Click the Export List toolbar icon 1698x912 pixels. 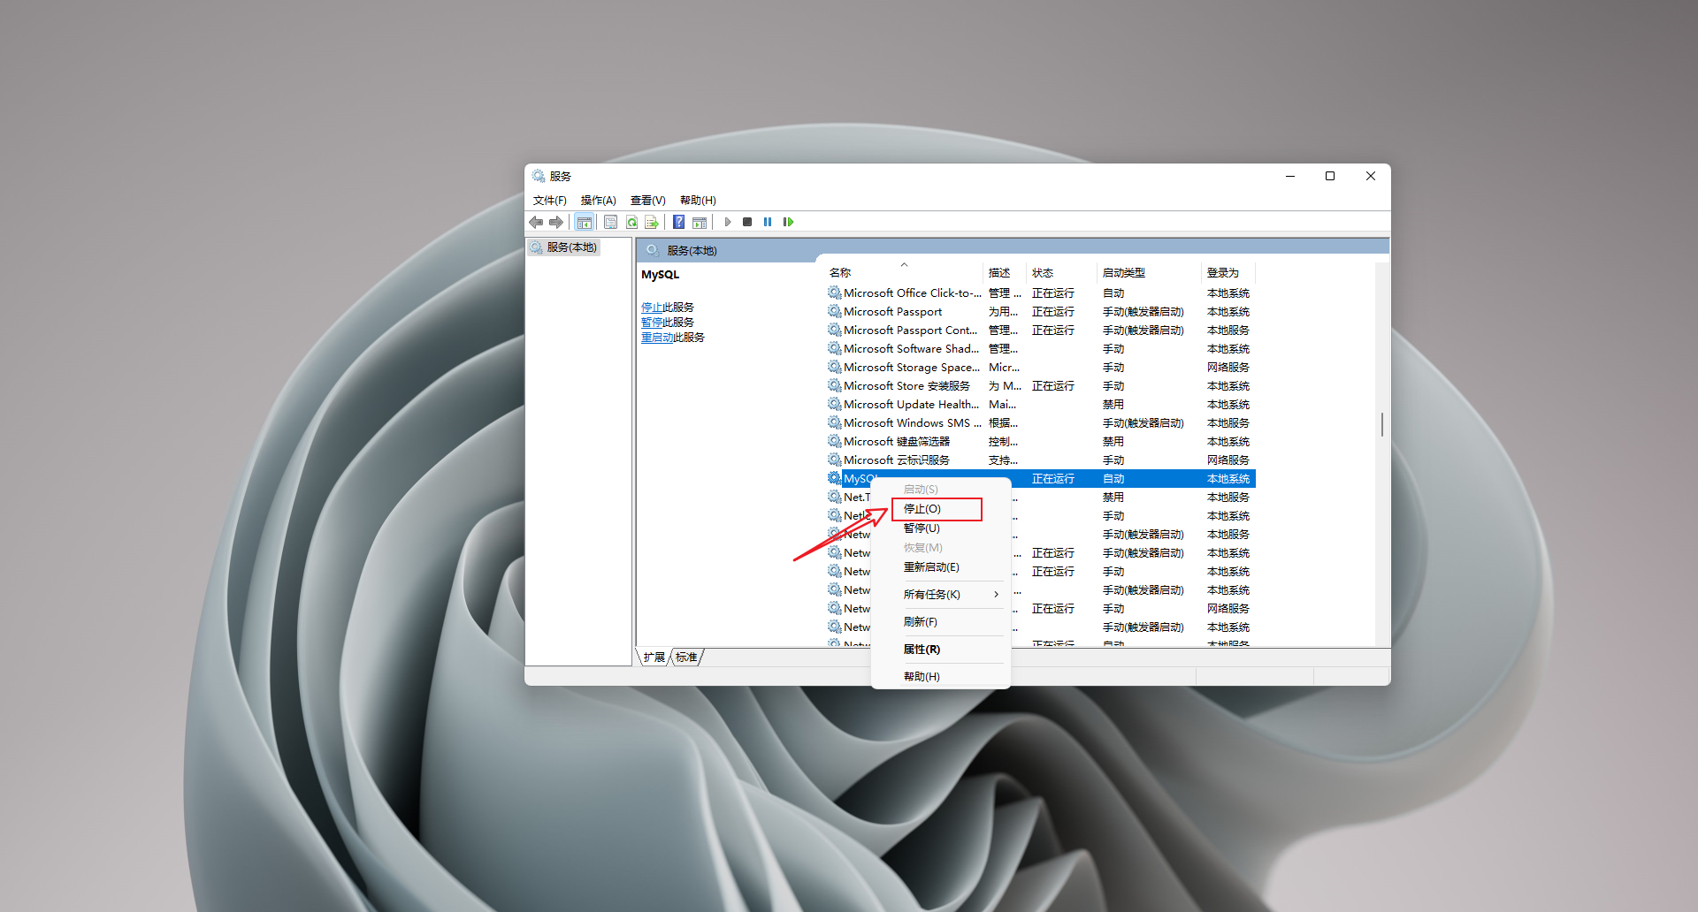[652, 222]
